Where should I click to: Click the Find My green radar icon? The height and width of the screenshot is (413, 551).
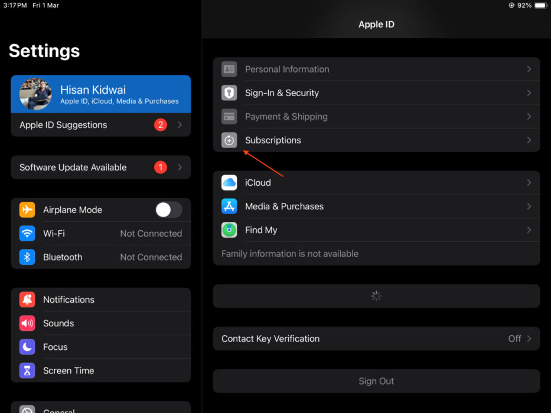pyautogui.click(x=229, y=230)
